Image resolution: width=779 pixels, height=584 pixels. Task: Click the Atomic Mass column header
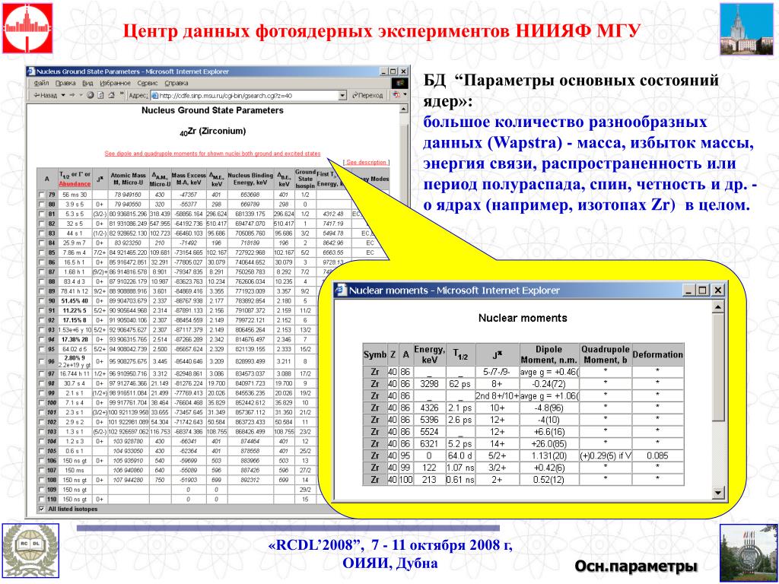(128, 179)
